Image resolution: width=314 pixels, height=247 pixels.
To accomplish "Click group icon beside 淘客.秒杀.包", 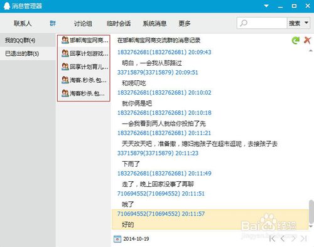I will pyautogui.click(x=65, y=80).
